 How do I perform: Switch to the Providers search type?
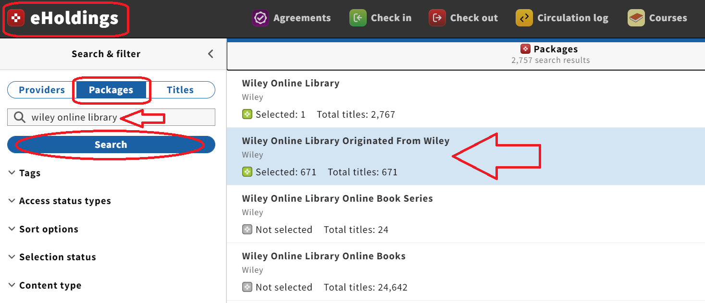(x=42, y=90)
